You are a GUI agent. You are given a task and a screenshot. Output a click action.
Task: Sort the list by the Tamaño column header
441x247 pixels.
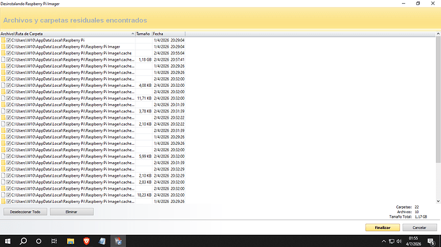(144, 34)
